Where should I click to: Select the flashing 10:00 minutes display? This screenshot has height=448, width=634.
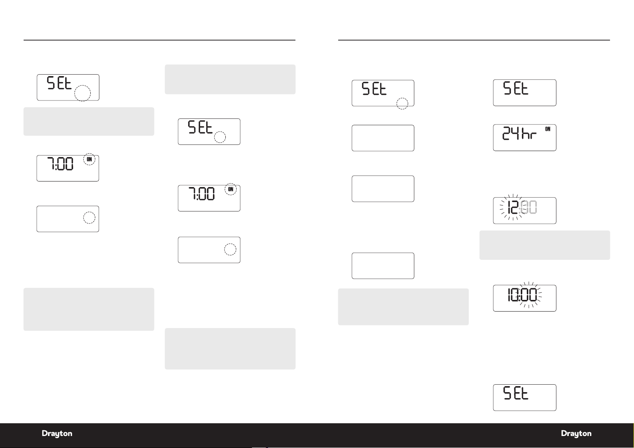(525, 298)
